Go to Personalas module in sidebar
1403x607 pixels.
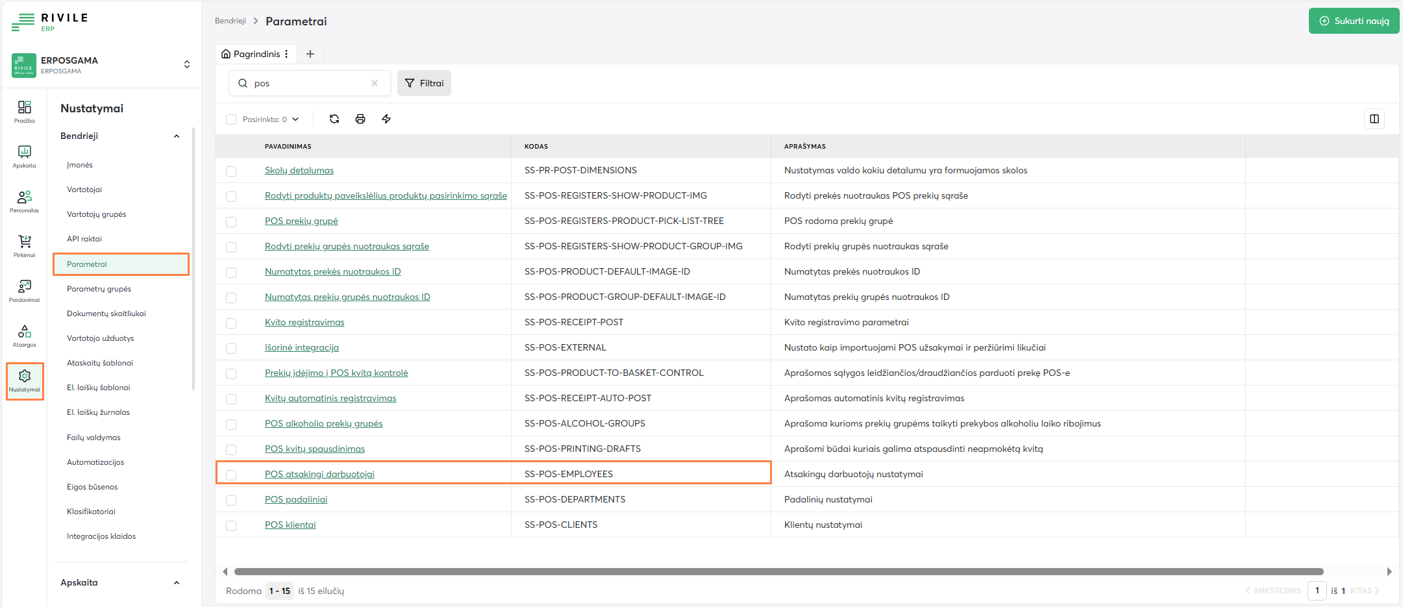click(25, 201)
